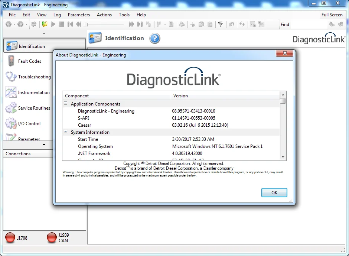
Task: Click the Paste clipboard icon
Action: pos(210,24)
